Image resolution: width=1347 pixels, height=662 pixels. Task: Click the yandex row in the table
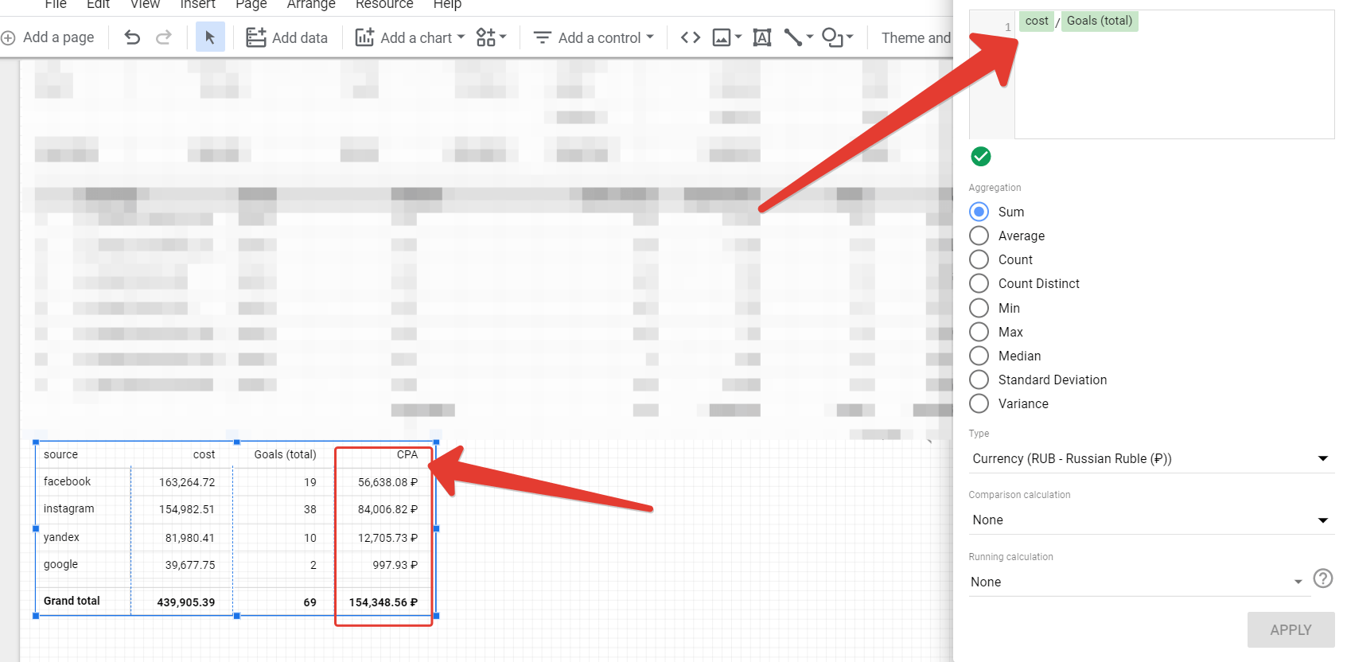click(236, 537)
